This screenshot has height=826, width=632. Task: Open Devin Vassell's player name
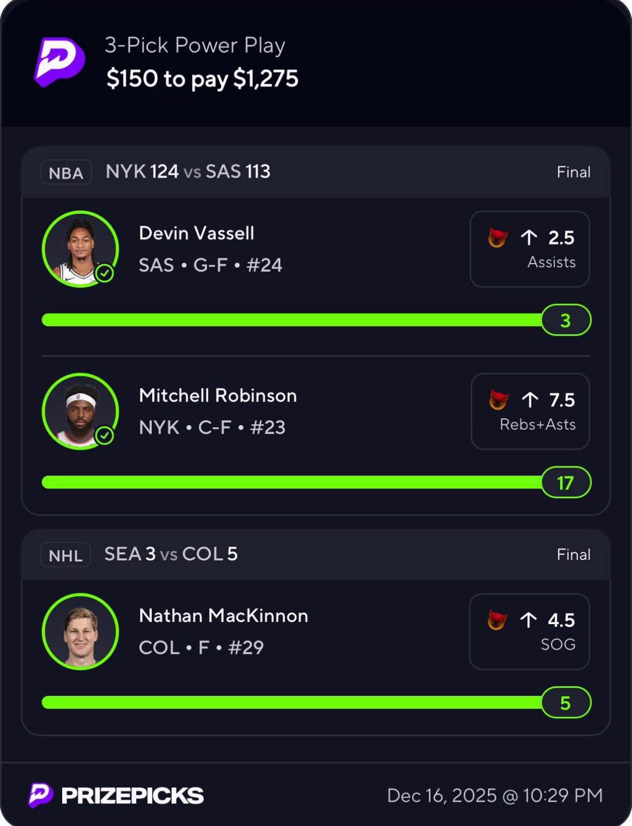[197, 233]
